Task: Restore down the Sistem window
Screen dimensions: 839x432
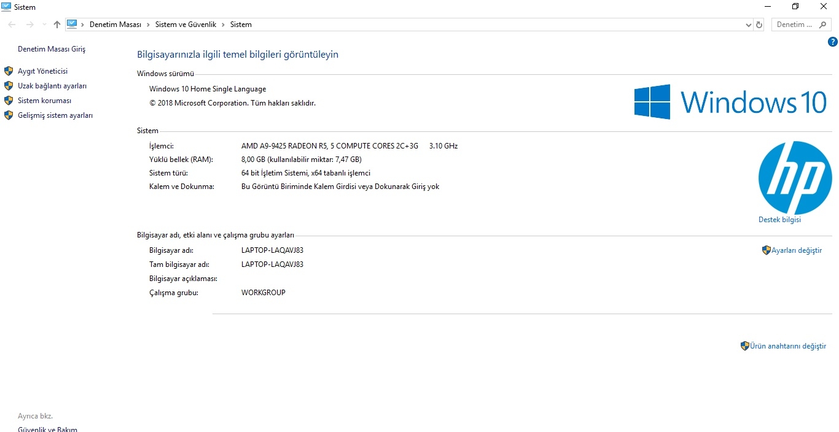Action: (x=795, y=7)
